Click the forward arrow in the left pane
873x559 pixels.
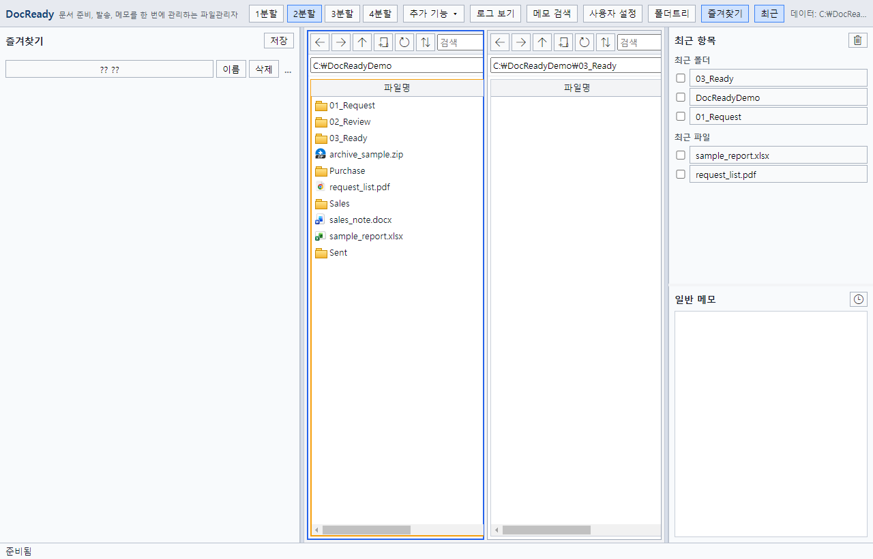tap(341, 42)
